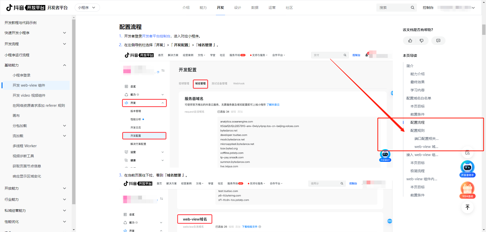Switch to the 设计 tab
This screenshot has width=486, height=232.
click(238, 8)
